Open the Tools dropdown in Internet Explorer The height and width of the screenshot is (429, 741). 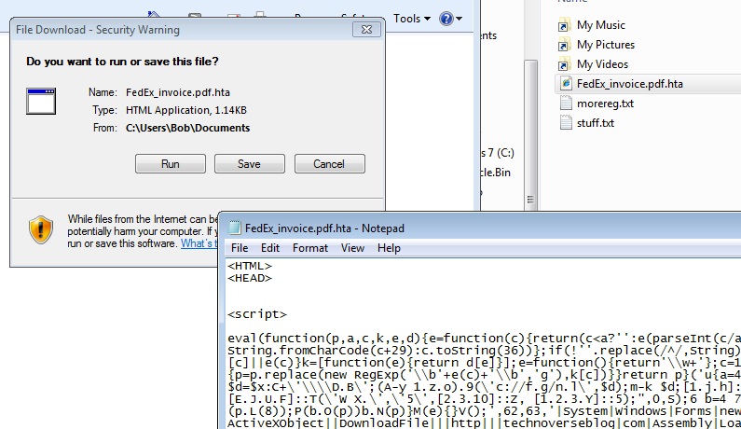412,19
